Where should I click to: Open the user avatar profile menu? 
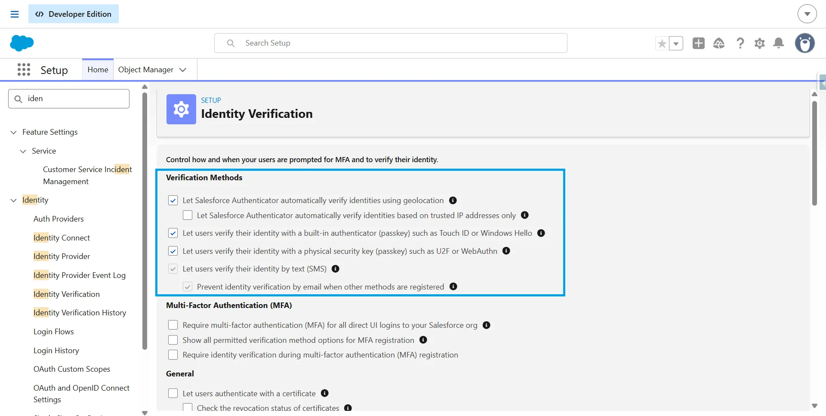click(x=805, y=43)
